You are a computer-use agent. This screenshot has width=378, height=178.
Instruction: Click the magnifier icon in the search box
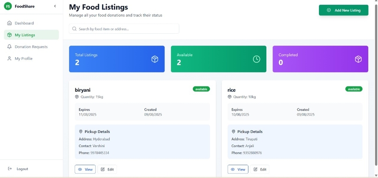[74, 29]
